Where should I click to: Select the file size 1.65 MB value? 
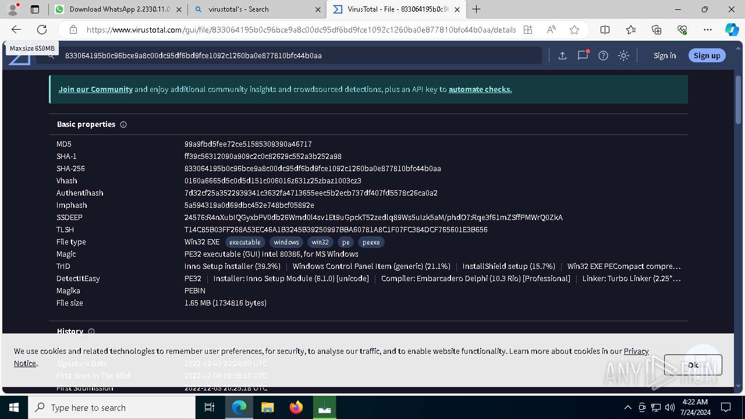[x=225, y=303]
